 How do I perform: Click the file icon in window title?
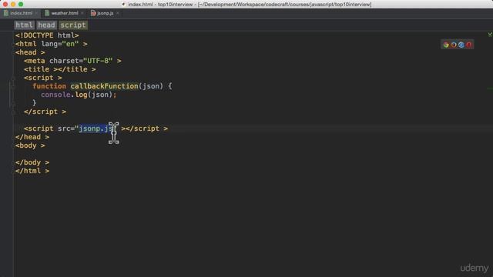(x=123, y=5)
